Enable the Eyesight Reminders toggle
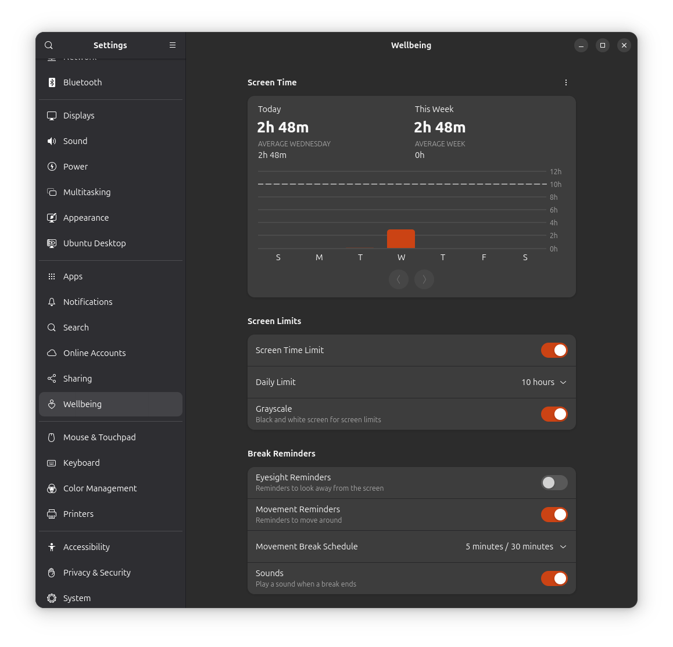Image resolution: width=673 pixels, height=647 pixels. 554,483
